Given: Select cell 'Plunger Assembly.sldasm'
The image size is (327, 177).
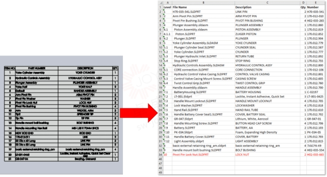Looking at the screenshot, I should tap(204, 25).
